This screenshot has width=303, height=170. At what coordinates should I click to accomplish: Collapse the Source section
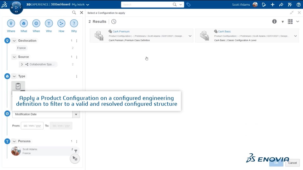coord(14,57)
